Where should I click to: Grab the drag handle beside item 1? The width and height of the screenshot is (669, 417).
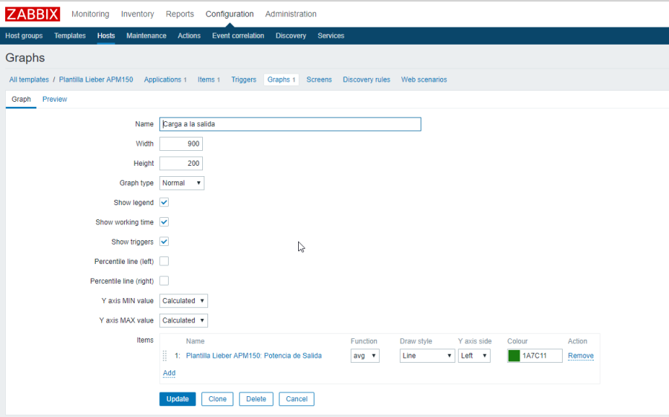[x=165, y=356]
